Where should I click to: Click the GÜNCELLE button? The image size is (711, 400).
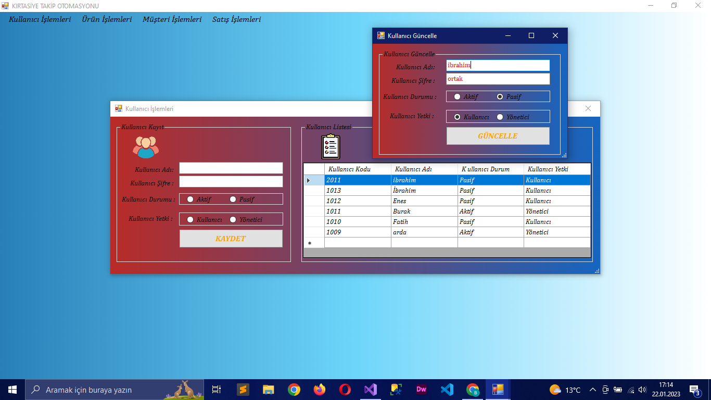(x=498, y=136)
